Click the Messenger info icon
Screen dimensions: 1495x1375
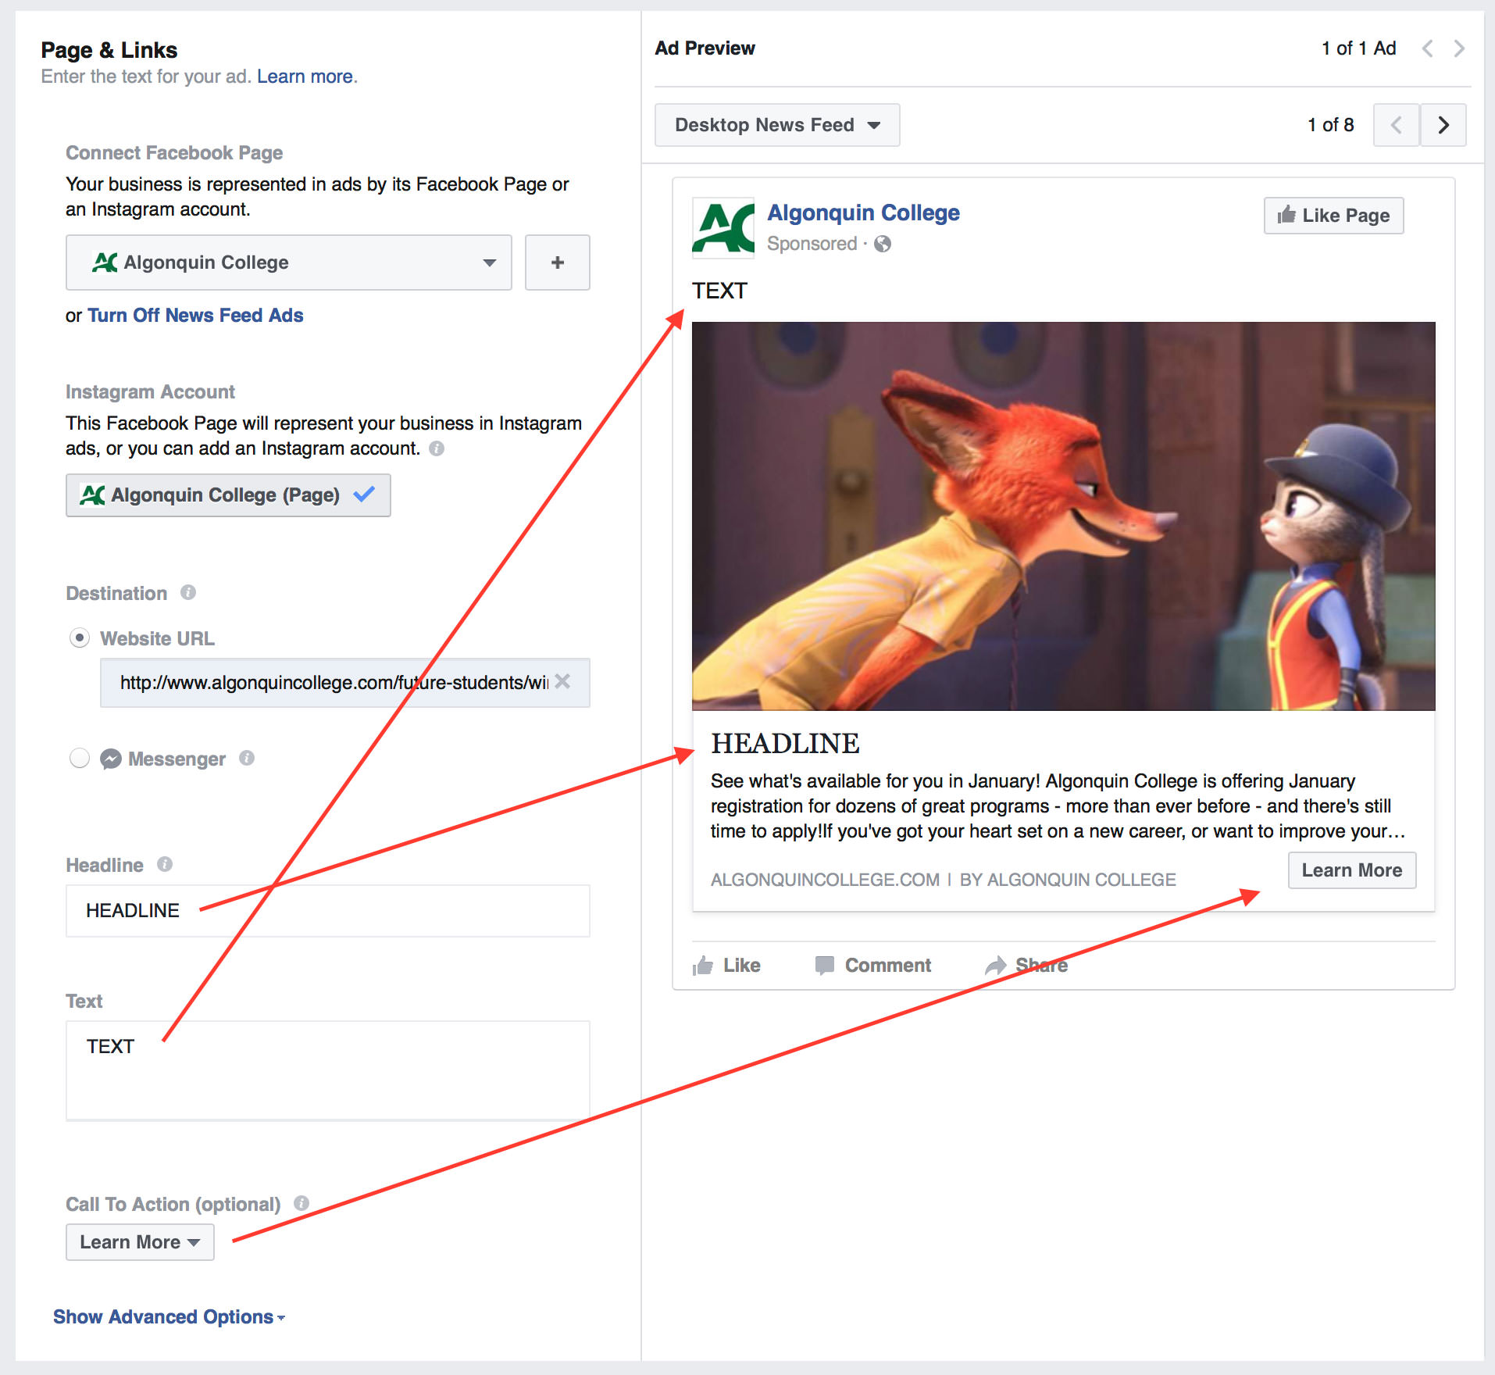coord(247,758)
